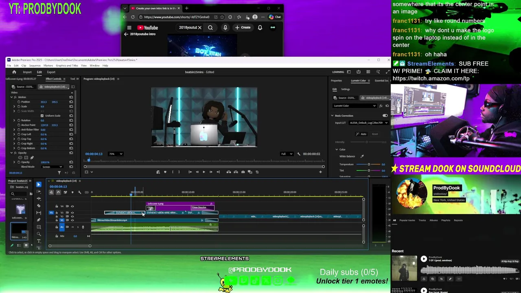Click the LEARNING workspace label
521x293 pixels.
[338, 72]
